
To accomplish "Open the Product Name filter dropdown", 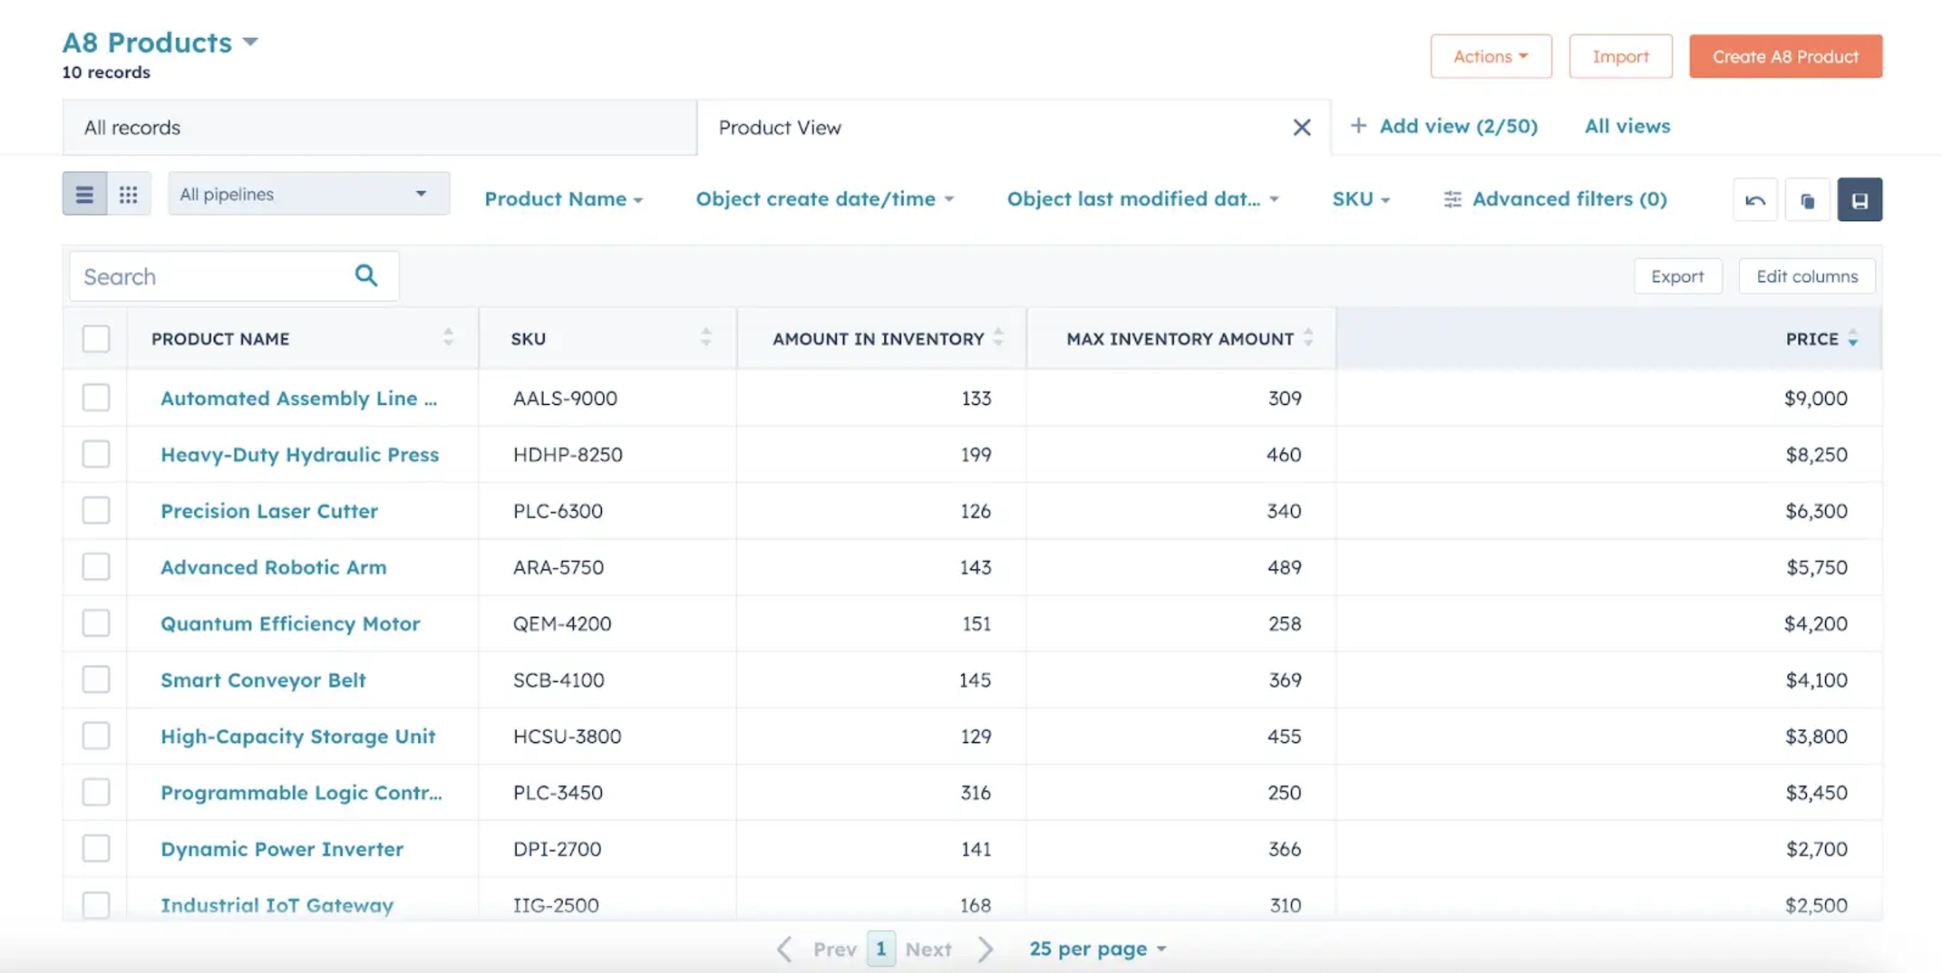I will 563,198.
